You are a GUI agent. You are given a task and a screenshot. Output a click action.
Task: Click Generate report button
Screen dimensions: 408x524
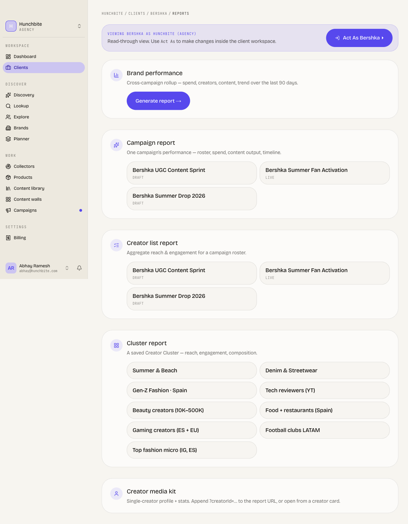(x=158, y=101)
